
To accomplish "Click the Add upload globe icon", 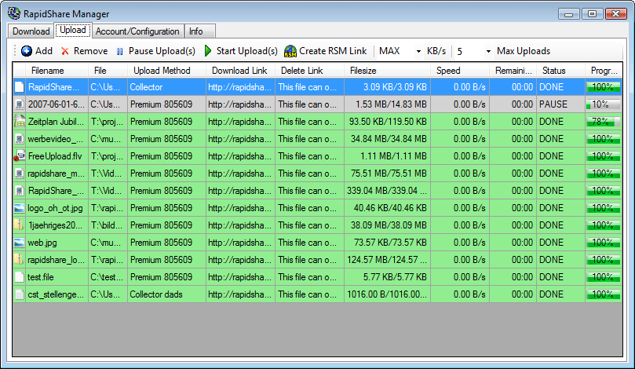I will pos(27,51).
